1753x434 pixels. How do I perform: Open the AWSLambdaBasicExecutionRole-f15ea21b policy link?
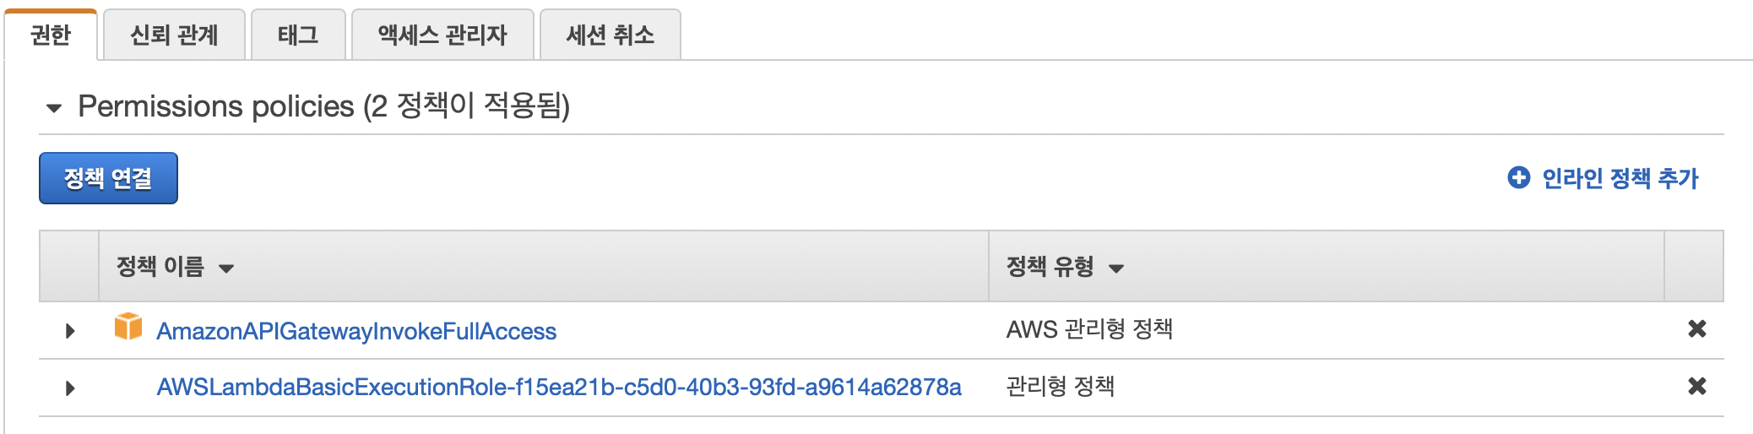tap(559, 387)
